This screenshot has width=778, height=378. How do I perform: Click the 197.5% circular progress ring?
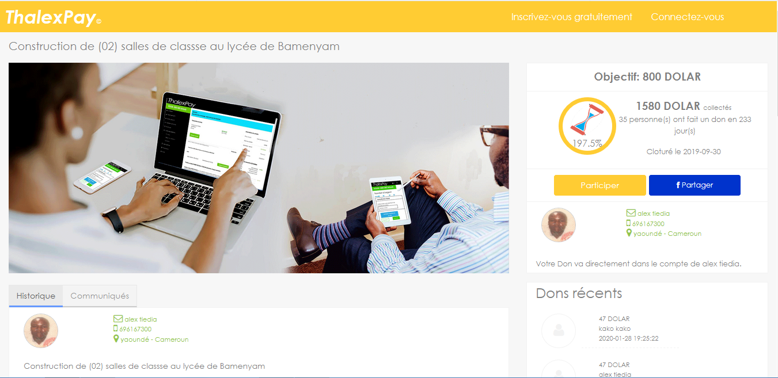coord(587,126)
